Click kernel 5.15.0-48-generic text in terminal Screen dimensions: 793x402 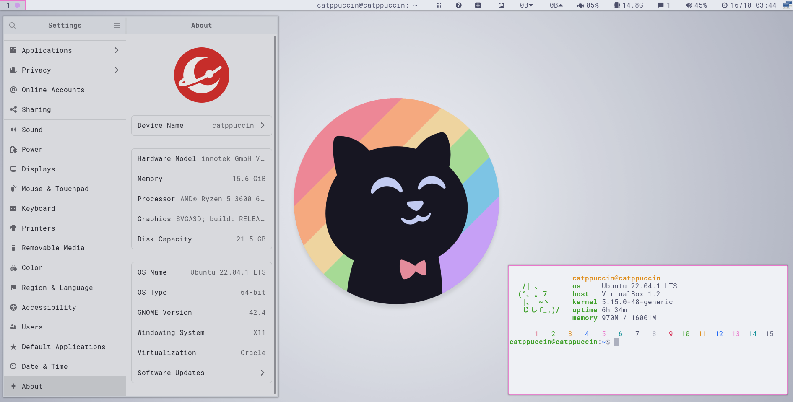(637, 302)
